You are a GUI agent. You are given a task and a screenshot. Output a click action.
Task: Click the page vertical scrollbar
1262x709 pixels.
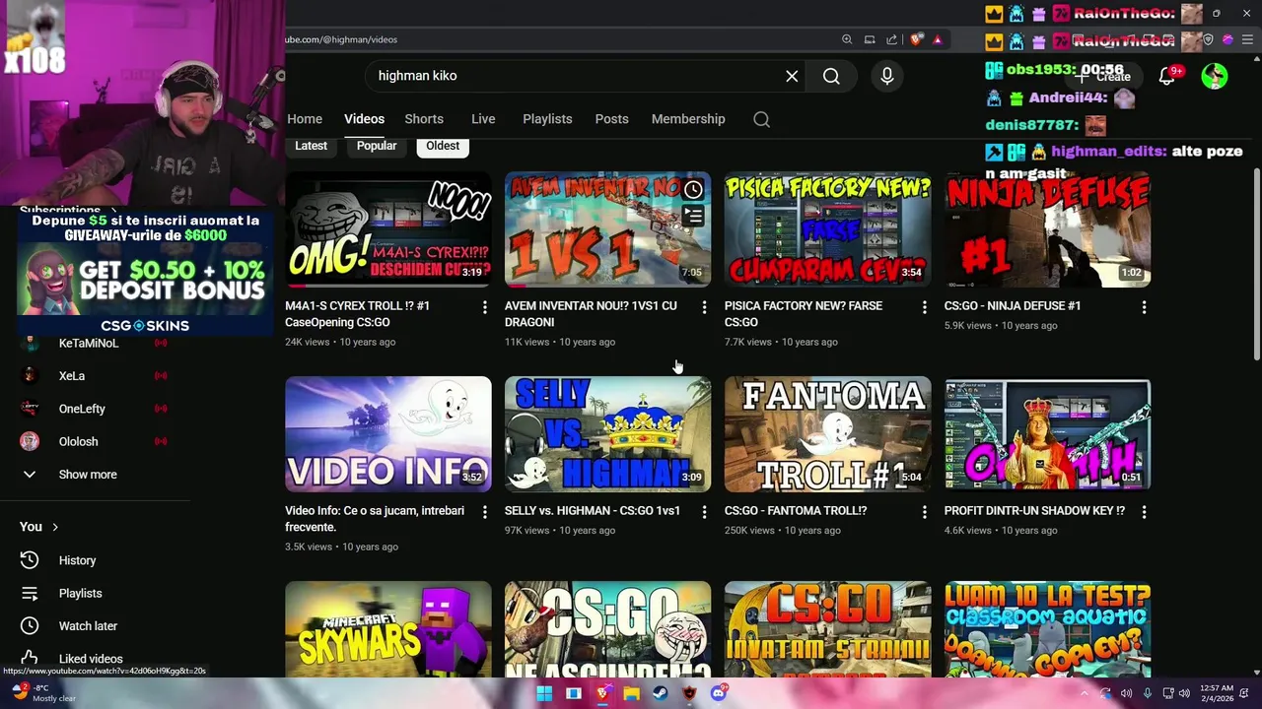pyautogui.click(x=1256, y=264)
